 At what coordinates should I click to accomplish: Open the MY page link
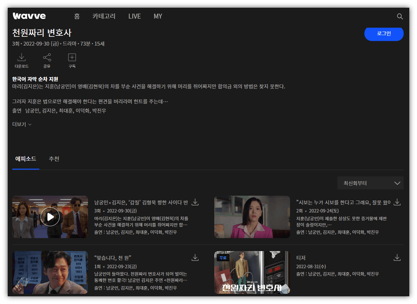pyautogui.click(x=158, y=16)
